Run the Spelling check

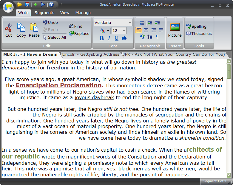196,26
